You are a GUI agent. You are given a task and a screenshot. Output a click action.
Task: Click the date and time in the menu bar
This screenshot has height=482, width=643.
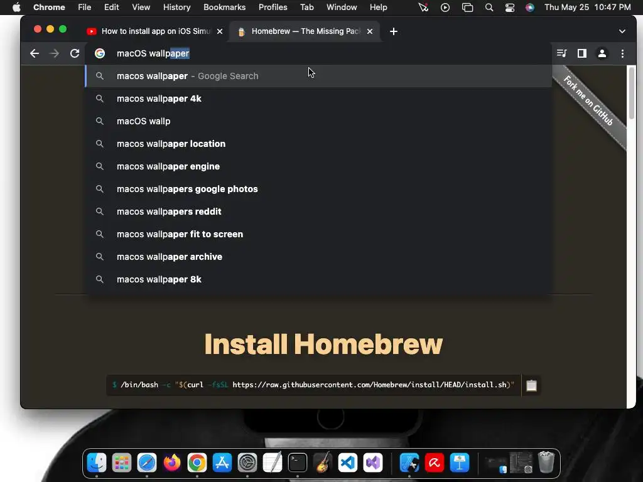(588, 8)
